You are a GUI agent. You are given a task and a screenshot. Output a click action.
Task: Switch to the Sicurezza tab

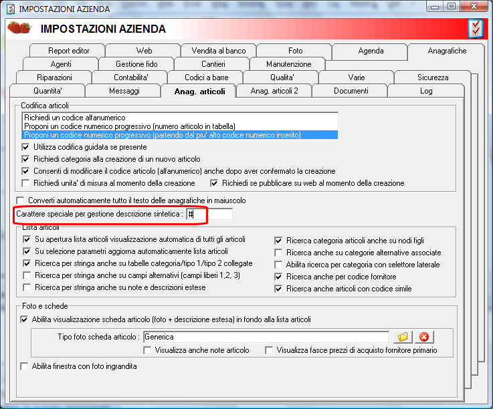tap(432, 78)
